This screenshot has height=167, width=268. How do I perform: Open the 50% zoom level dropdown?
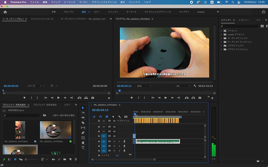click(x=144, y=86)
